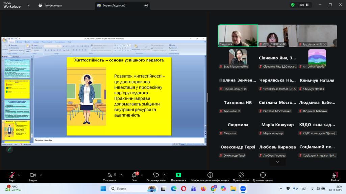
Task: Turn on camera with Видео button
Action: [x=33, y=175]
